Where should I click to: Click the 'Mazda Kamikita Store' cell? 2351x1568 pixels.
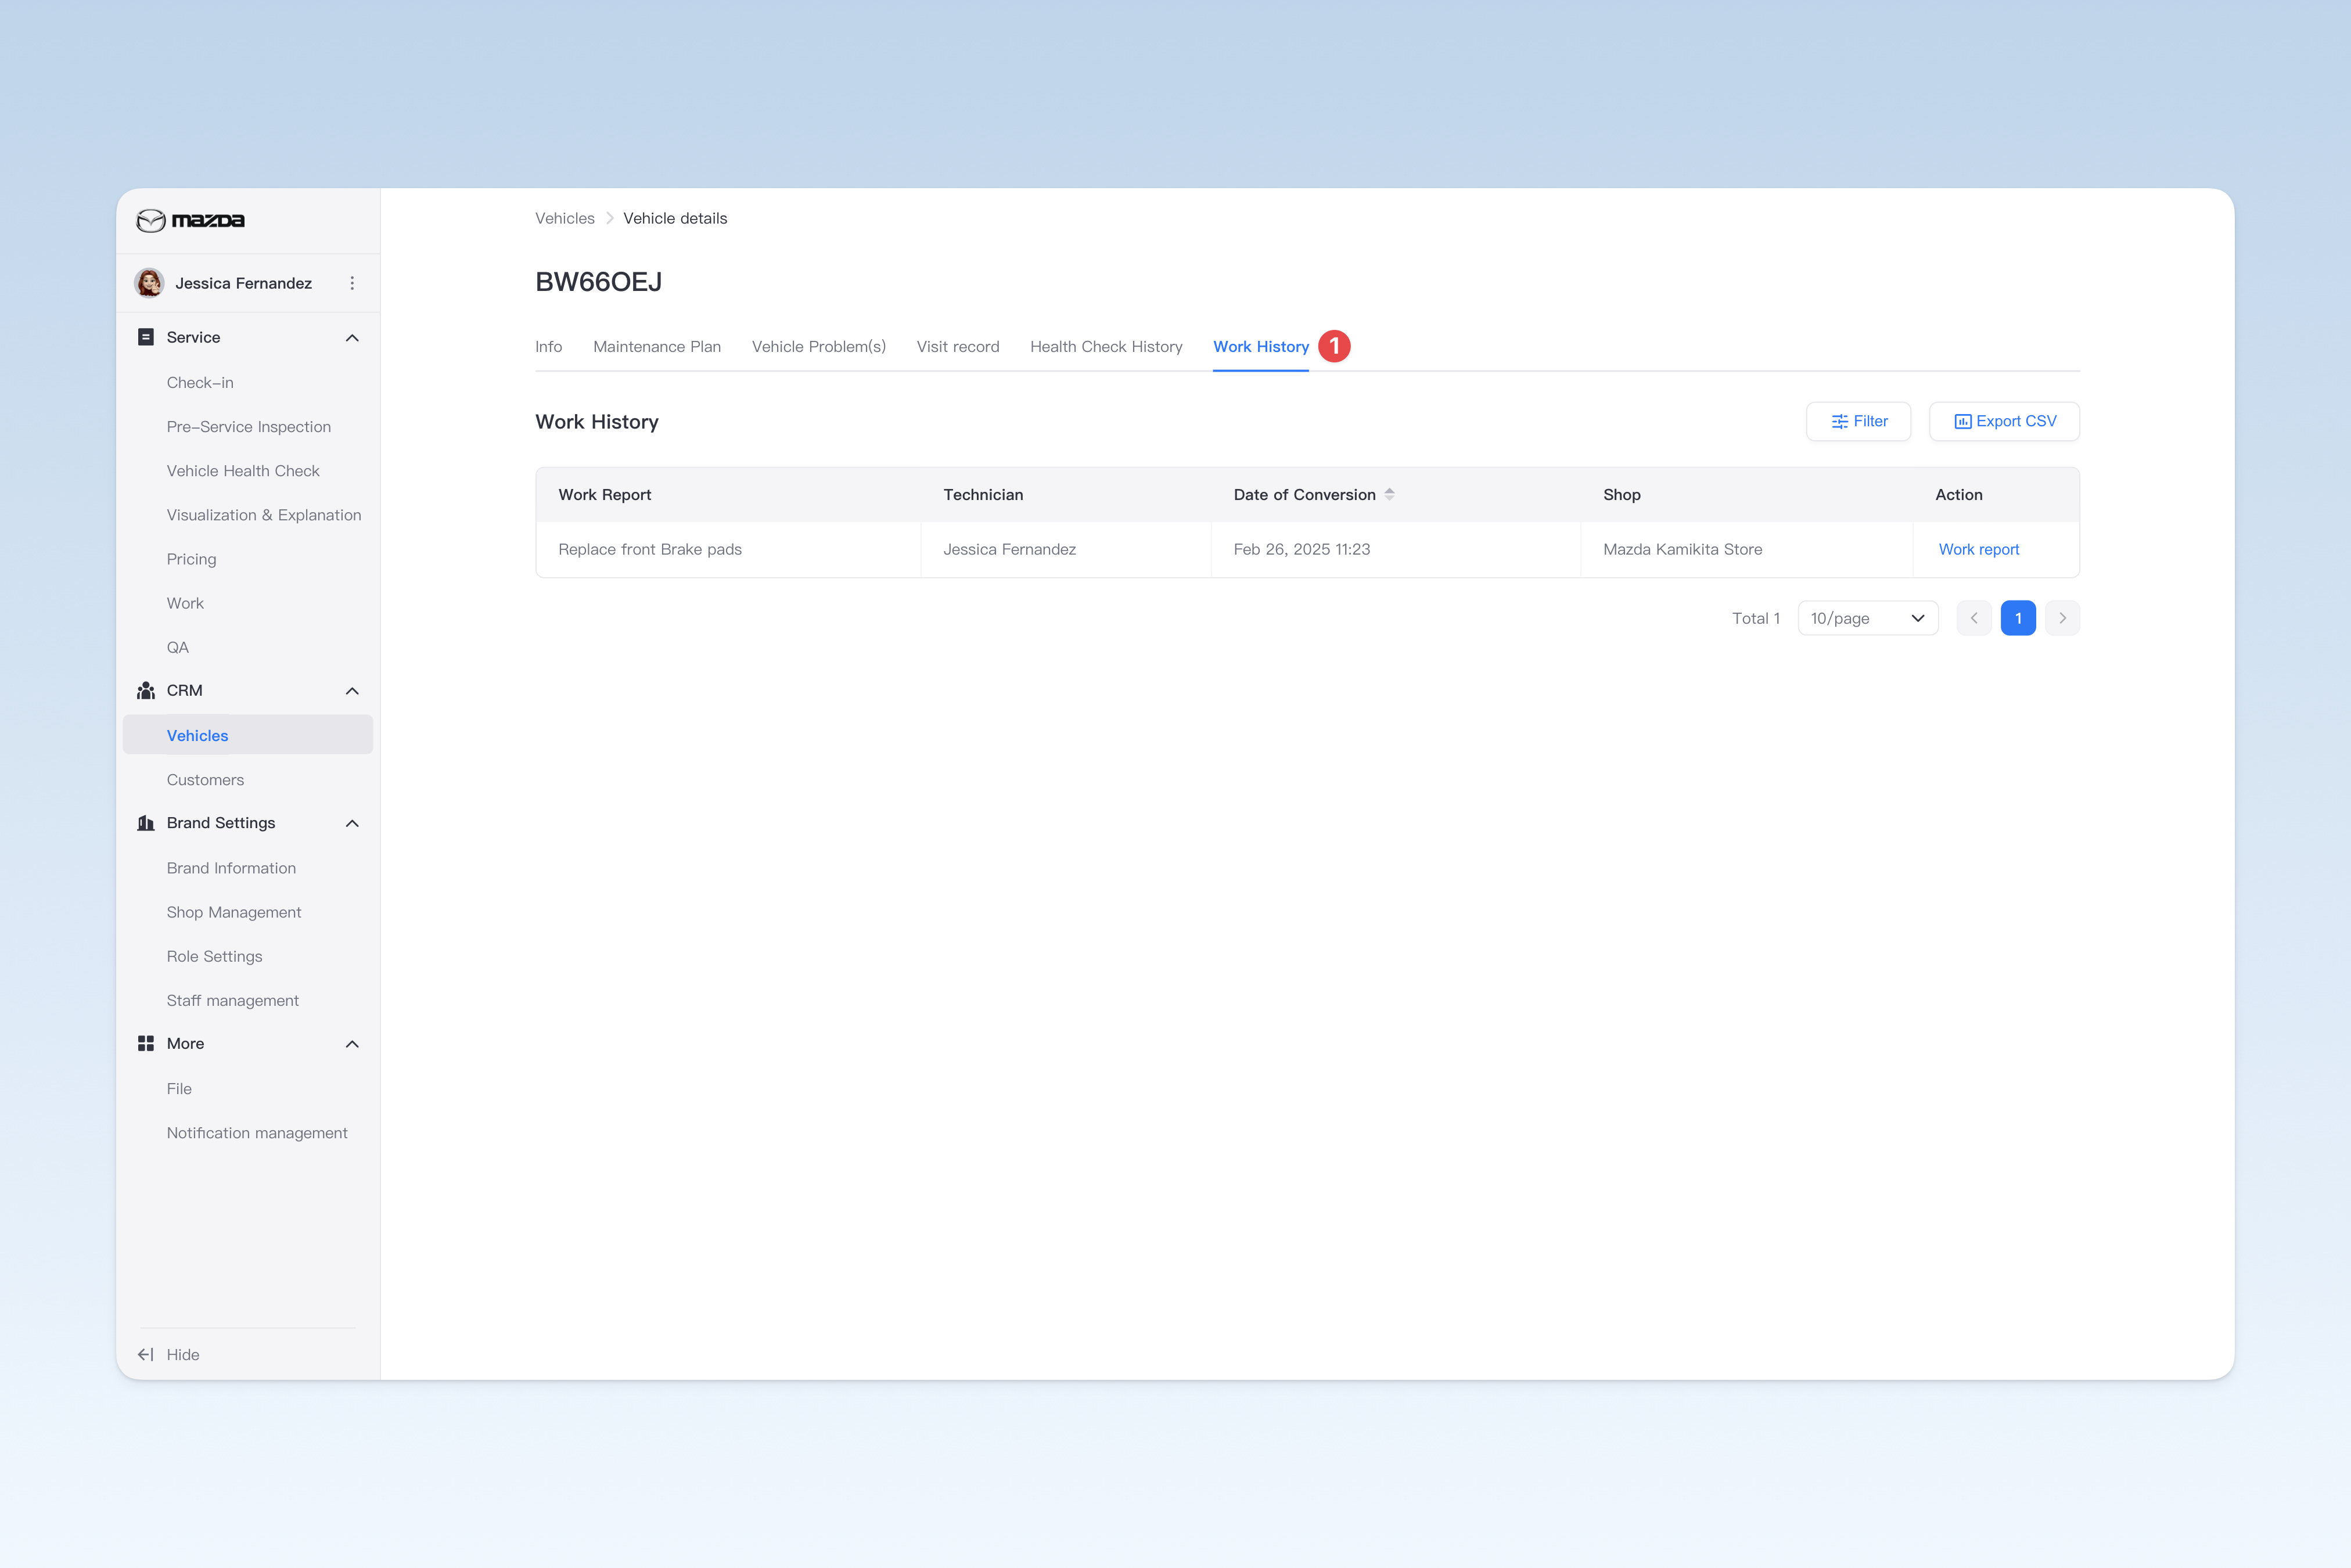pos(1746,549)
